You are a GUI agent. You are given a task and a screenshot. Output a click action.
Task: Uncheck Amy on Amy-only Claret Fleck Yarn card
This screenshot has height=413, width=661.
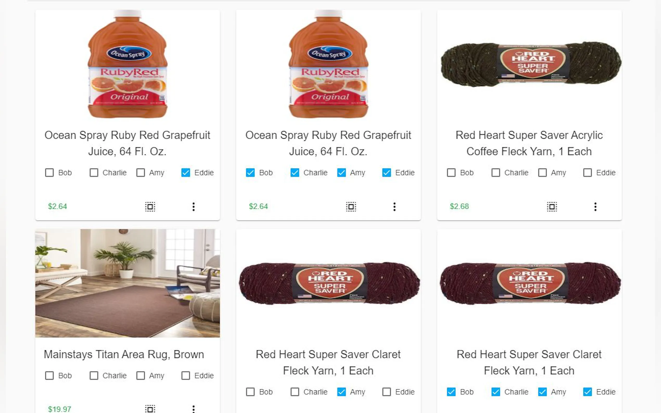click(x=342, y=392)
